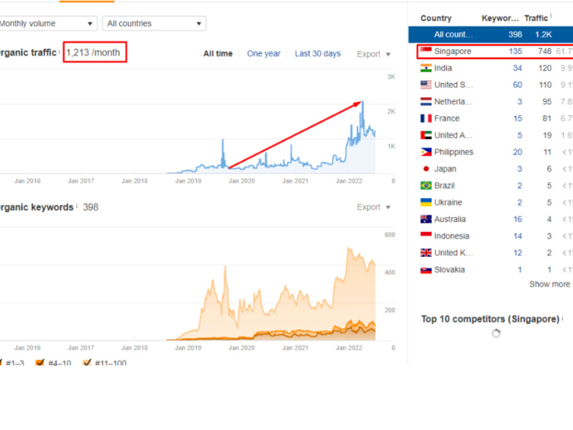Open France keywords count 15
This screenshot has width=573, height=430.
pyautogui.click(x=517, y=119)
